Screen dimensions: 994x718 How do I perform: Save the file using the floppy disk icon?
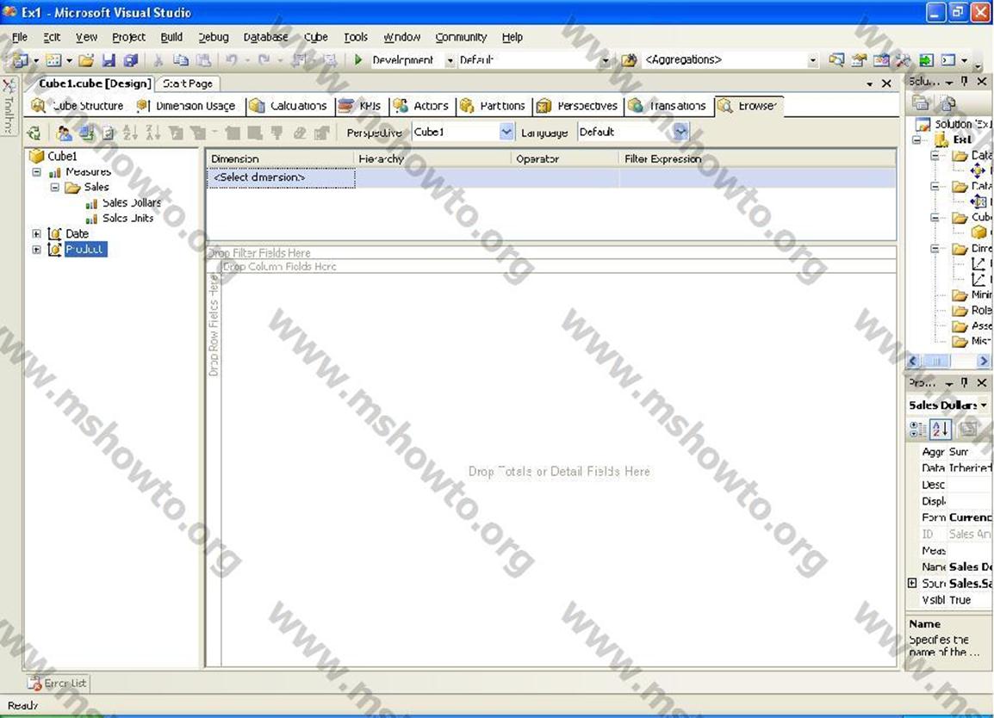click(x=109, y=60)
